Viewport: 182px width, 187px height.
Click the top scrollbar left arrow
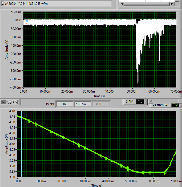coord(122,4)
